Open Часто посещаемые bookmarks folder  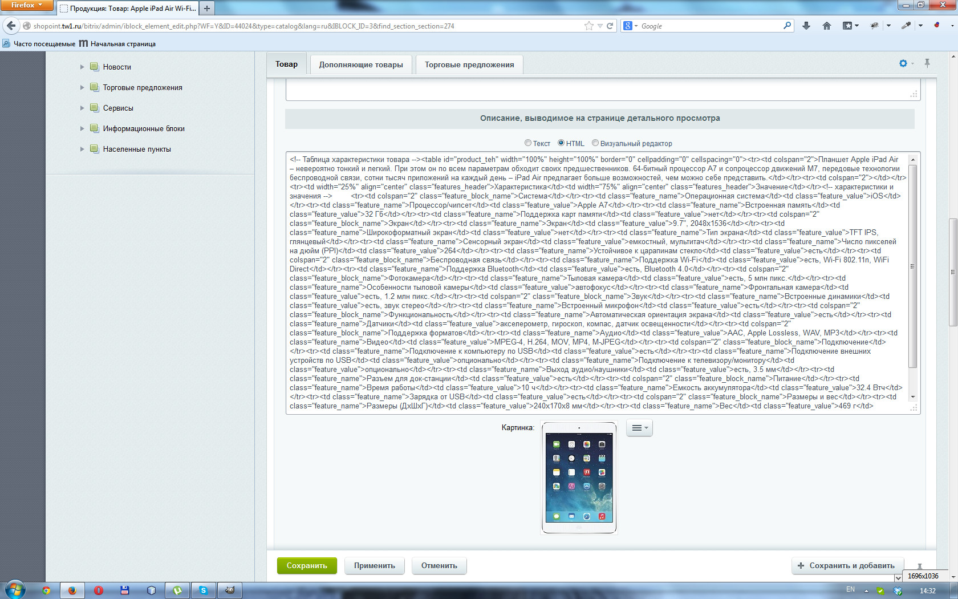click(39, 43)
